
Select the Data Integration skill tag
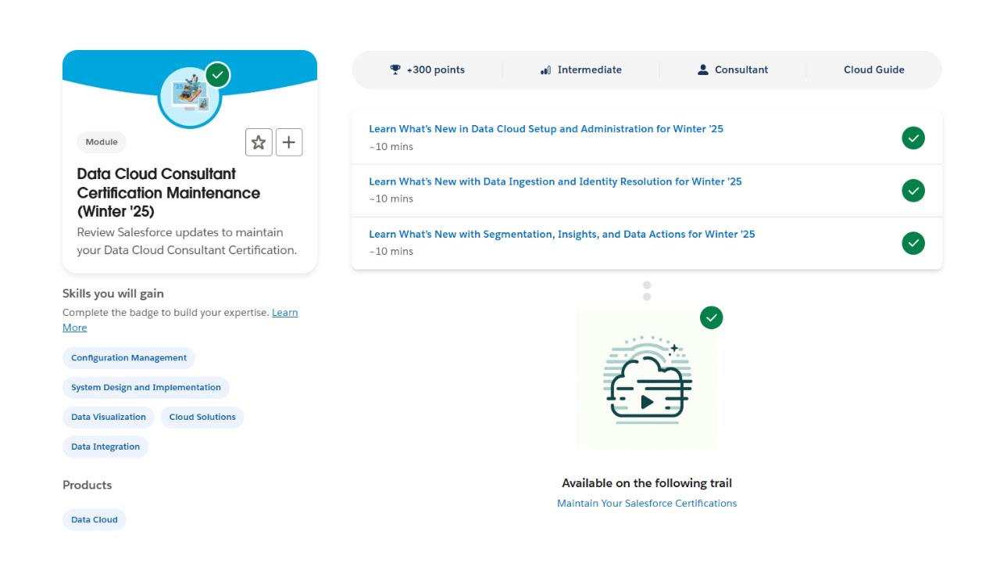coord(105,447)
